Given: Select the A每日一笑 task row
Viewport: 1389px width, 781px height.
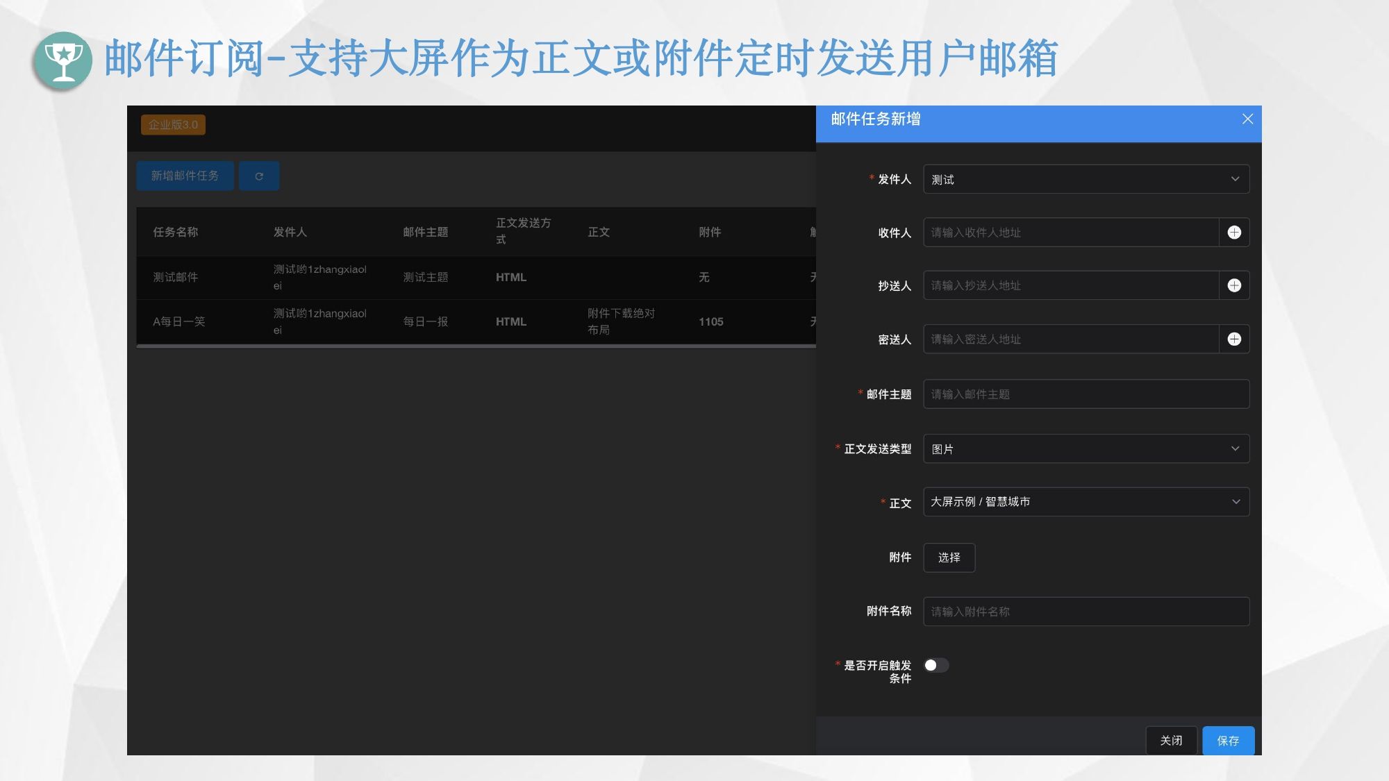Looking at the screenshot, I should coord(179,321).
